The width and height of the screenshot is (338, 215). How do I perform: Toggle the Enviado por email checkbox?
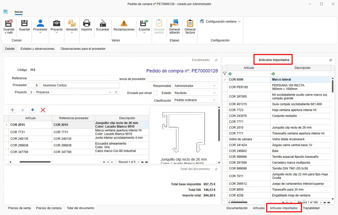pos(156,93)
